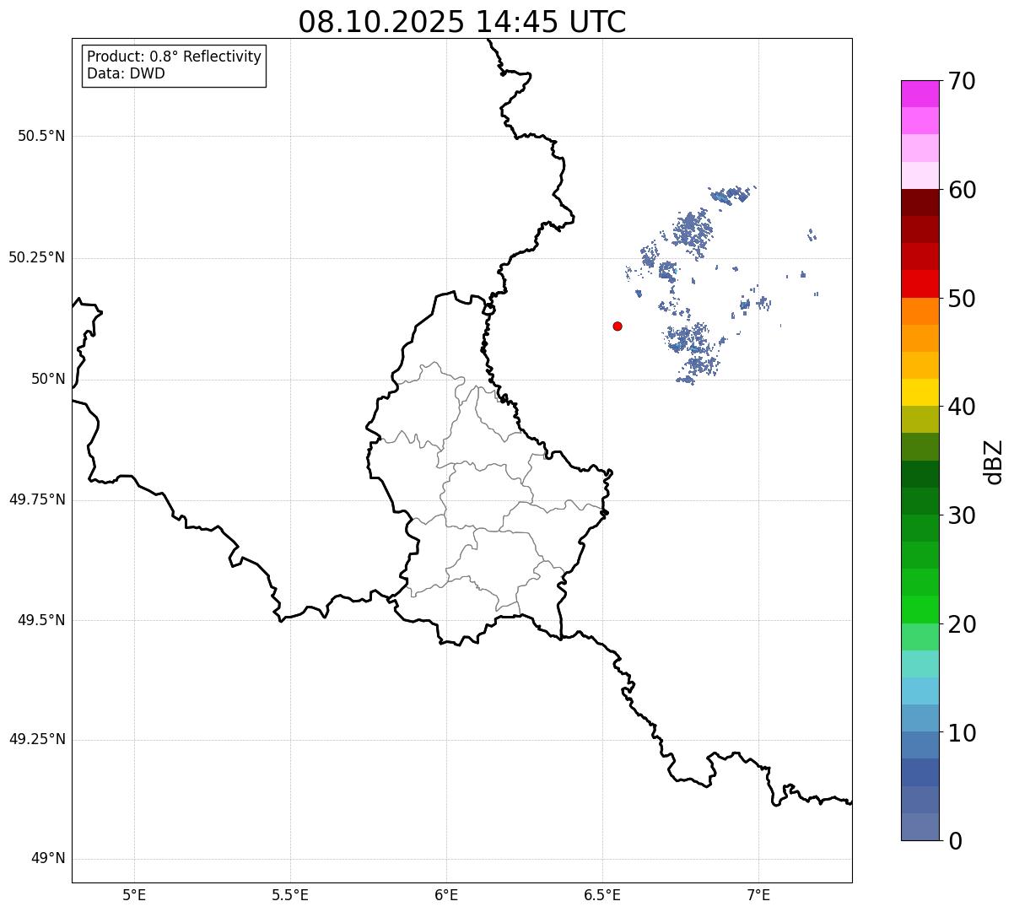The width and height of the screenshot is (1014, 912).
Task: Click the 50.5°N latitude label
Action: click(x=41, y=136)
